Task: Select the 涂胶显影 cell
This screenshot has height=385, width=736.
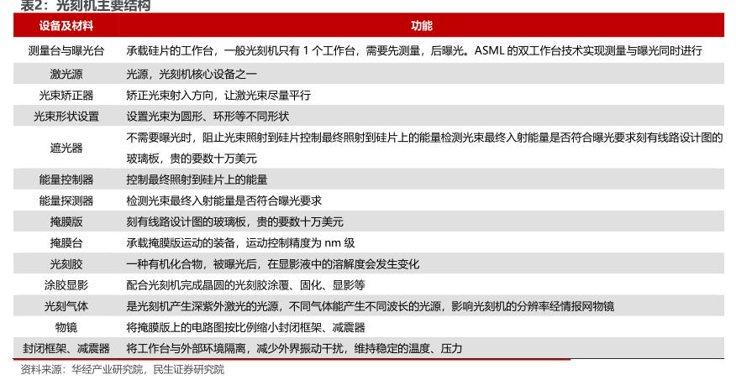Action: [66, 284]
